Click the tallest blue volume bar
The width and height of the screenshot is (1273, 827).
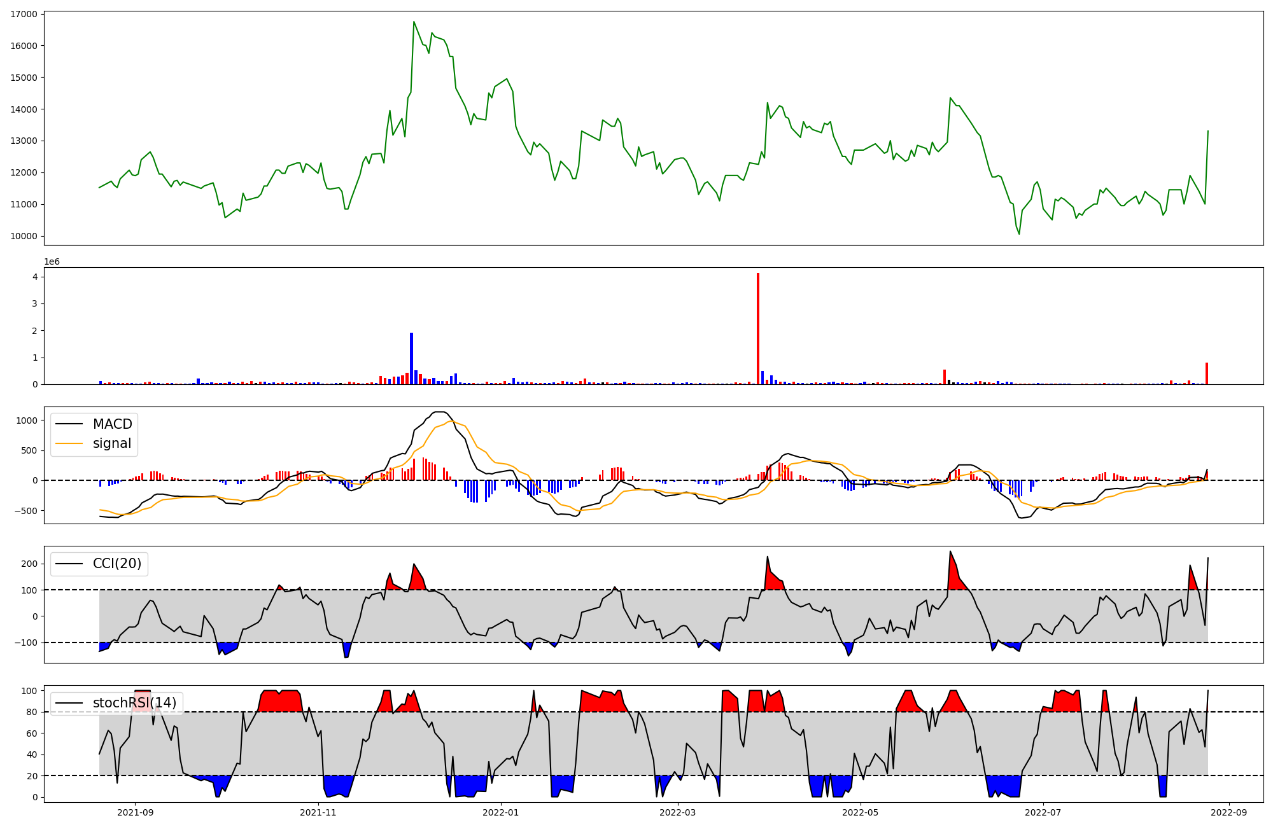coord(411,358)
